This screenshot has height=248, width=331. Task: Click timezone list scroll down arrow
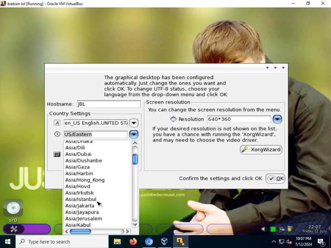pyautogui.click(x=135, y=225)
